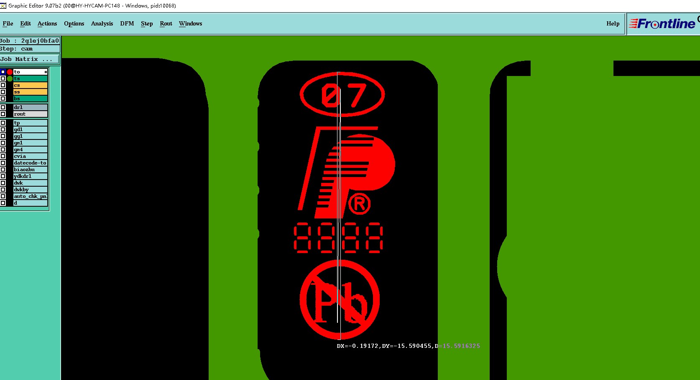Open the Step menu

(x=147, y=24)
